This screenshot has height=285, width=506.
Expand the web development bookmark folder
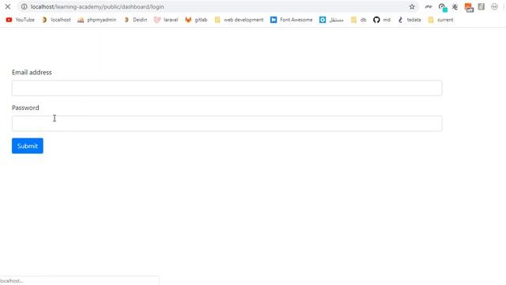point(239,20)
